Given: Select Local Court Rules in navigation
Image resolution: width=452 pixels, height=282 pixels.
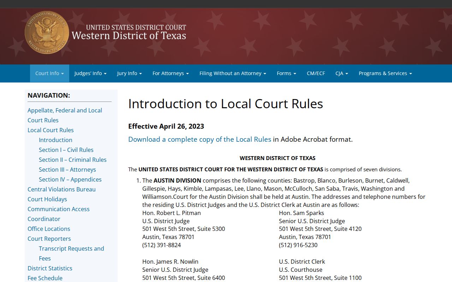Looking at the screenshot, I should (x=50, y=130).
